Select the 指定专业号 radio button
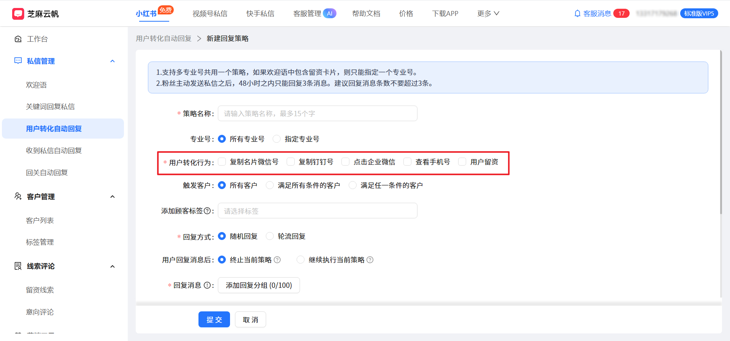730x341 pixels. click(x=277, y=139)
